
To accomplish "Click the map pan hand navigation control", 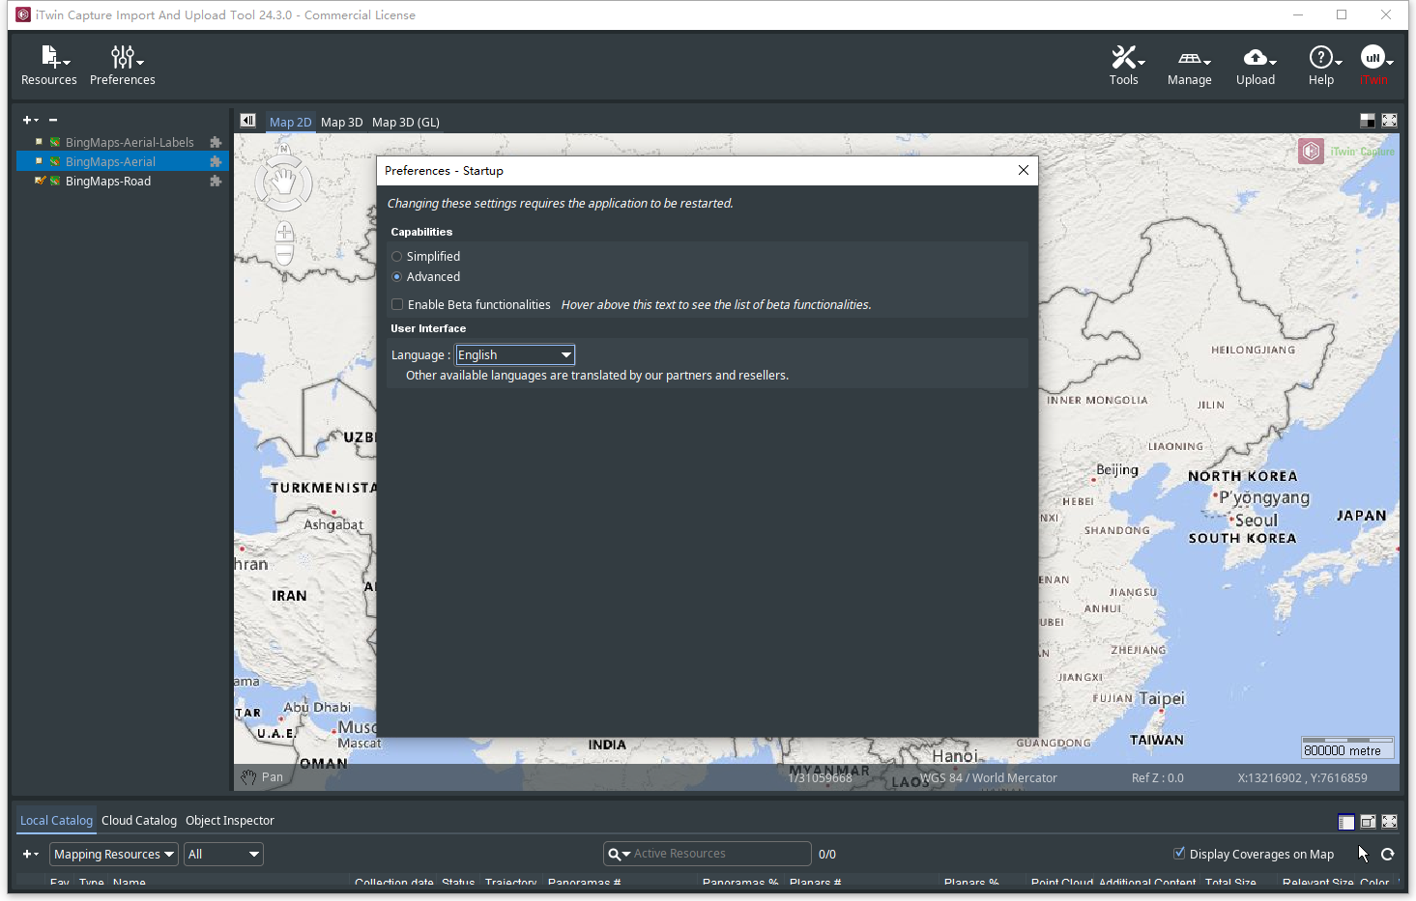I will click(283, 182).
